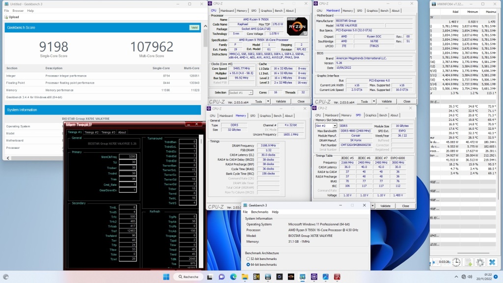Click the HWiNFO logging sheet icon
503x283 pixels.
(468, 262)
